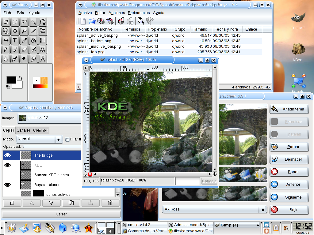
Task: Open window menu of Capas, canales dialog
Action: (5, 108)
